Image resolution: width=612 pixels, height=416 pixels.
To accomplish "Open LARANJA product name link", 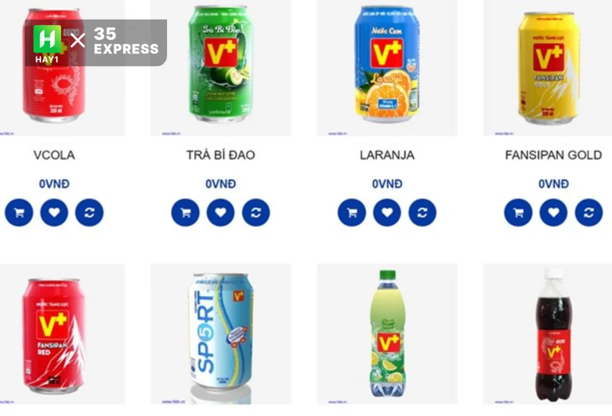I will [387, 155].
